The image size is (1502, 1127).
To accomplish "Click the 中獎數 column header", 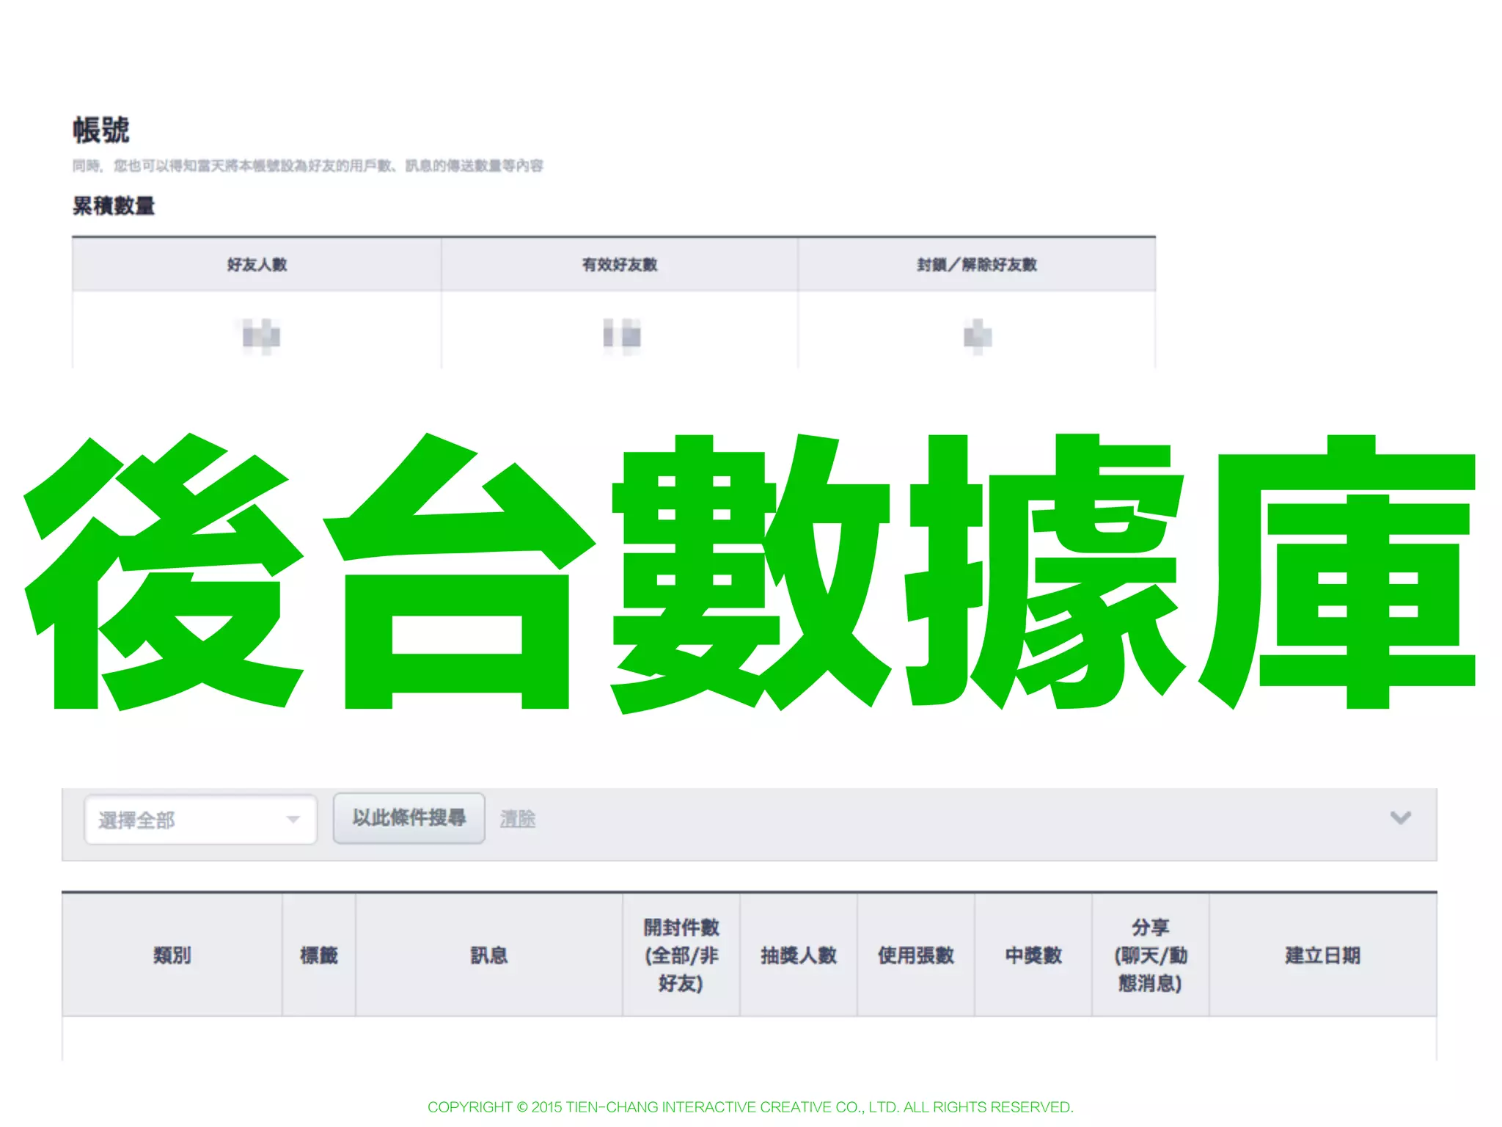I will (1033, 955).
